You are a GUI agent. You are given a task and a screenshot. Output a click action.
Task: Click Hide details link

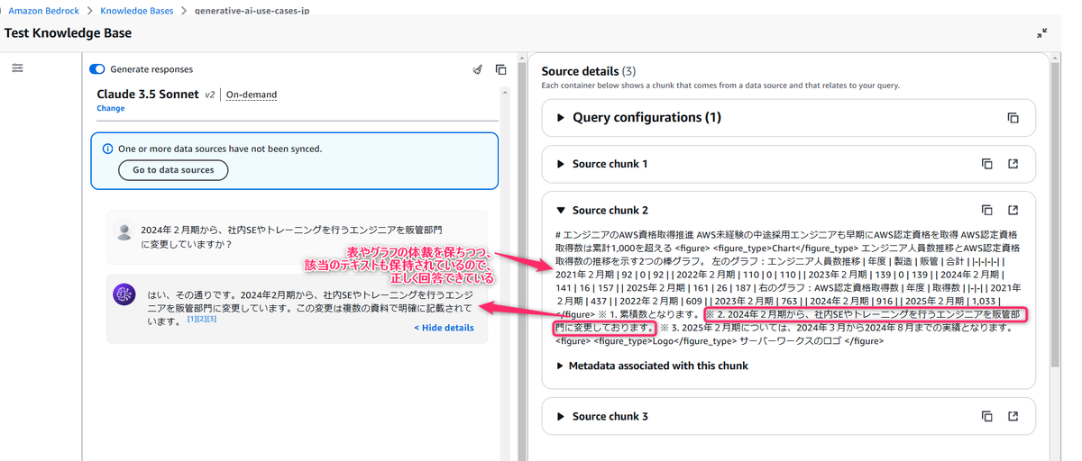(444, 328)
